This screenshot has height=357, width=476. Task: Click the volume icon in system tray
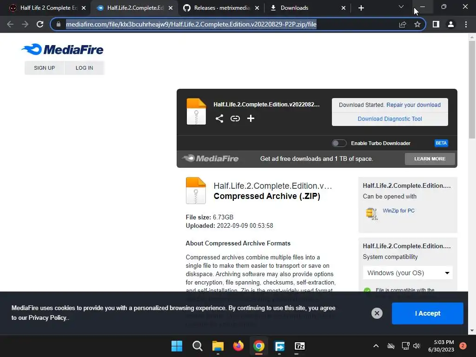click(x=416, y=346)
